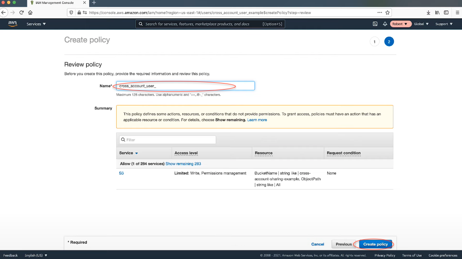This screenshot has height=259, width=462.
Task: Open the Firefox library icon
Action: [x=437, y=12]
